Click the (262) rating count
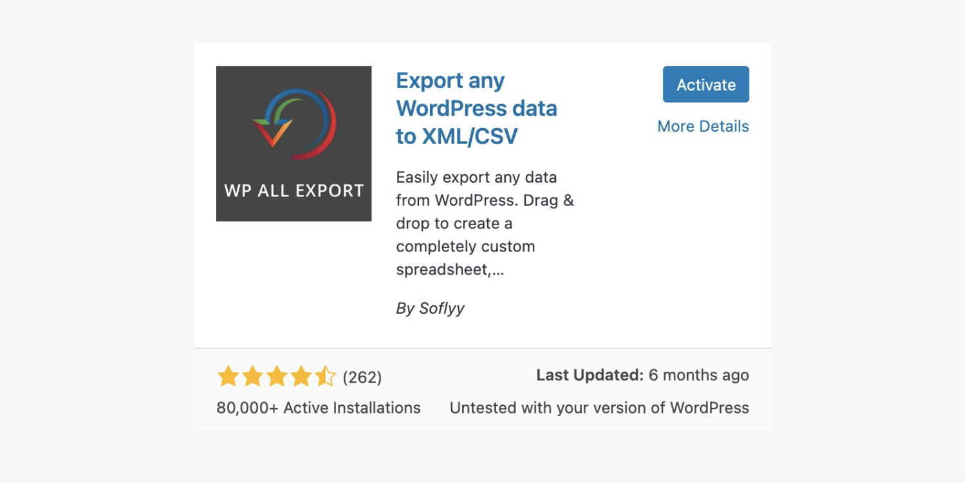This screenshot has width=966, height=483. pos(362,377)
